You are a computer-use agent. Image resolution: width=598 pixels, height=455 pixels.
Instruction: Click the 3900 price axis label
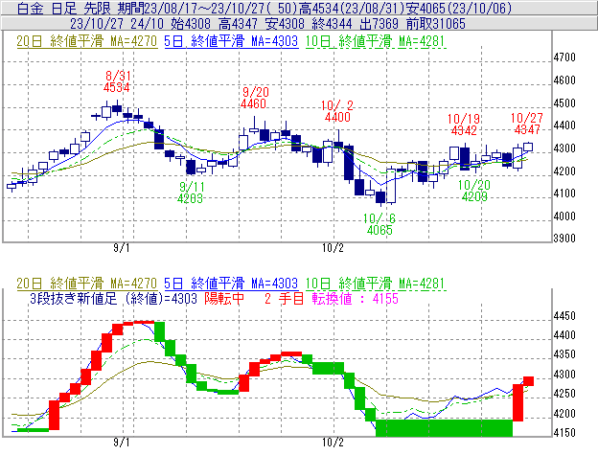pos(564,239)
